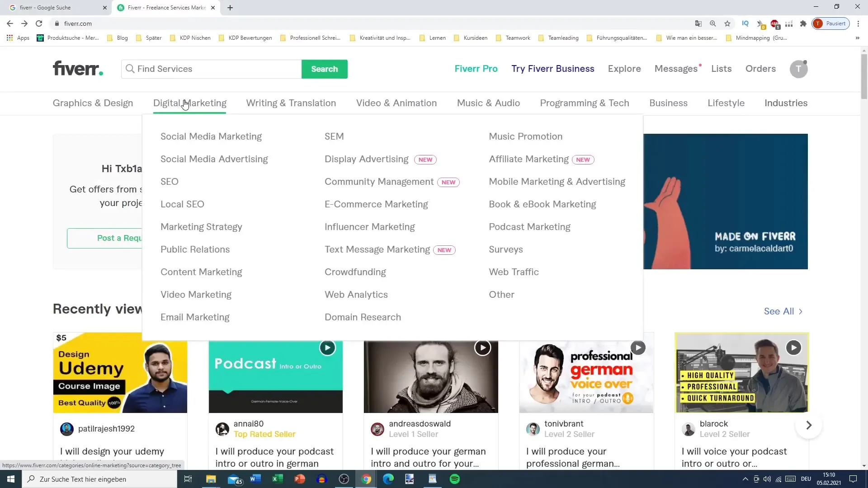This screenshot has width=868, height=488.
Task: Open the IQ extension icon
Action: tap(745, 23)
